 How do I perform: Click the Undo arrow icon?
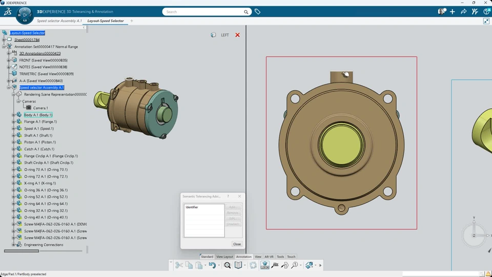pos(212,265)
